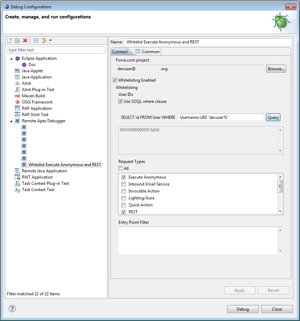Click the RAP JUnit Test icon
Viewport: 300px width, 321px height.
(17, 115)
